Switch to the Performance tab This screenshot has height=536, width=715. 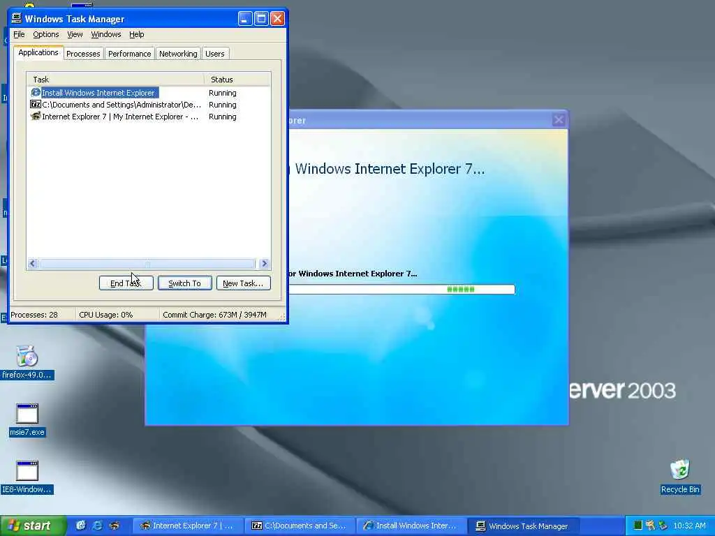(129, 54)
